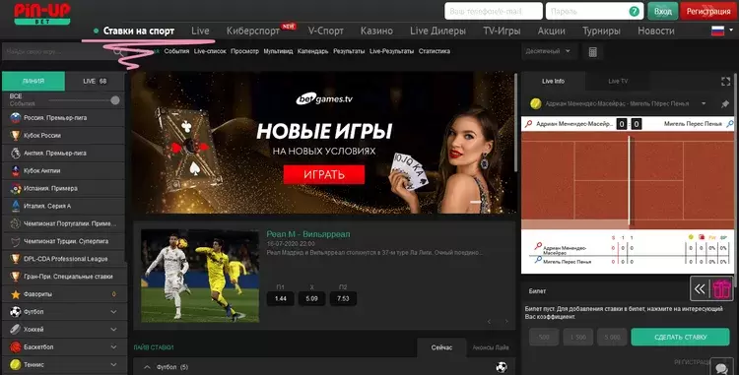
Task: Open the Казино menu item
Action: (376, 31)
